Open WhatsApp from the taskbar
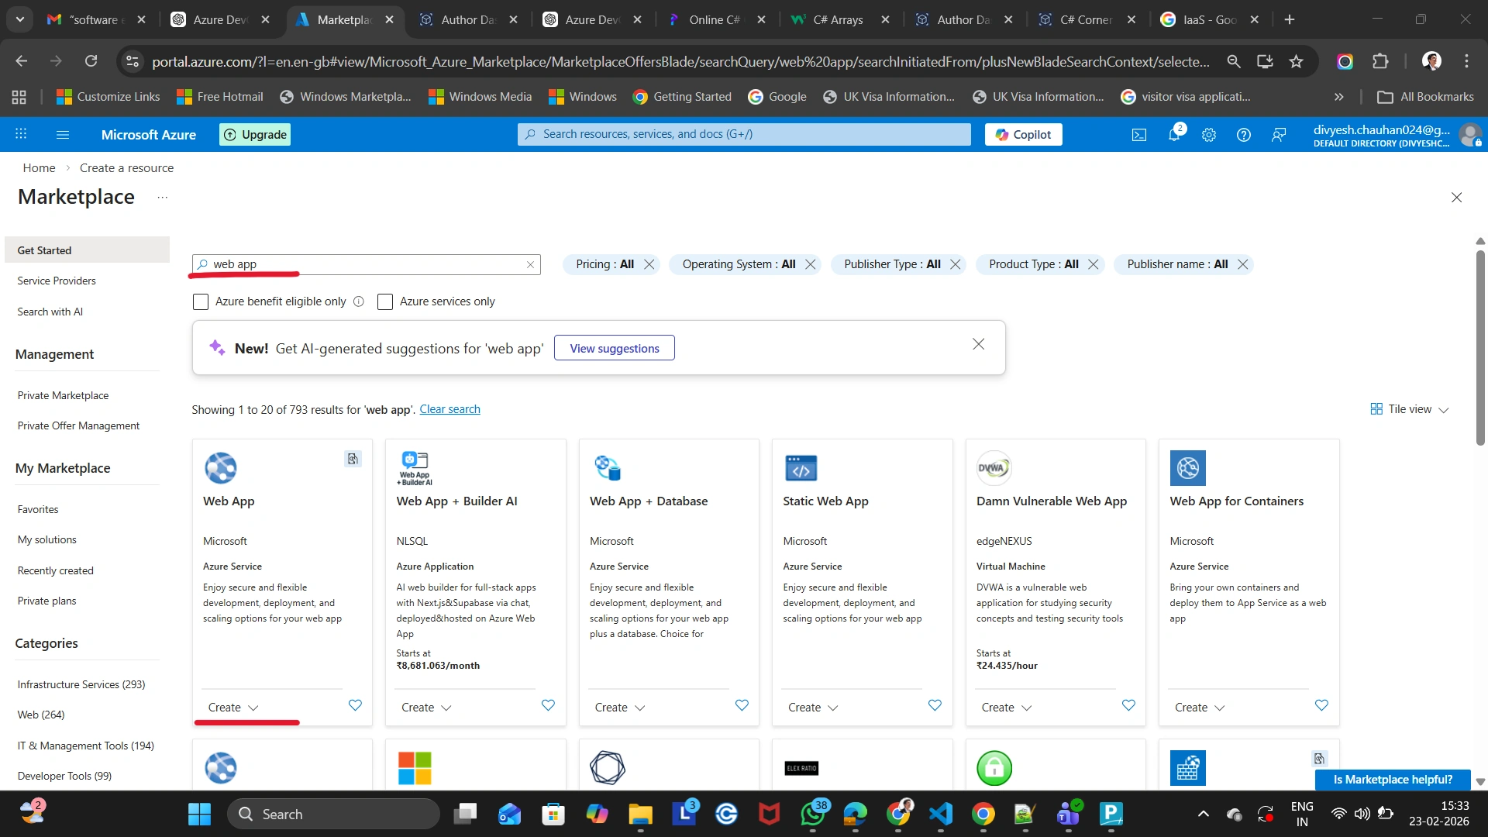Image resolution: width=1488 pixels, height=837 pixels. 813,814
